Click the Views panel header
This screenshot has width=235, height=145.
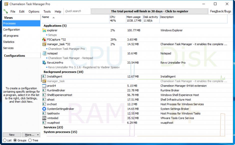click(21, 18)
